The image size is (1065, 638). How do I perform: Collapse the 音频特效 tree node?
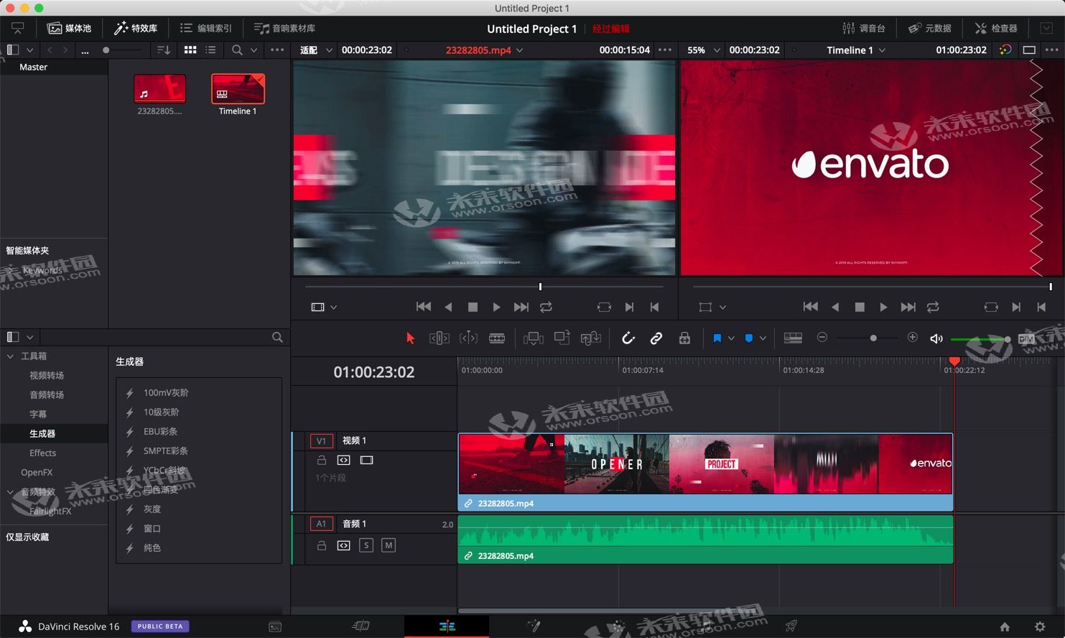click(10, 492)
